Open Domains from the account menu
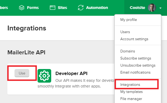Screen dimensions: 167x103 tap(128, 51)
